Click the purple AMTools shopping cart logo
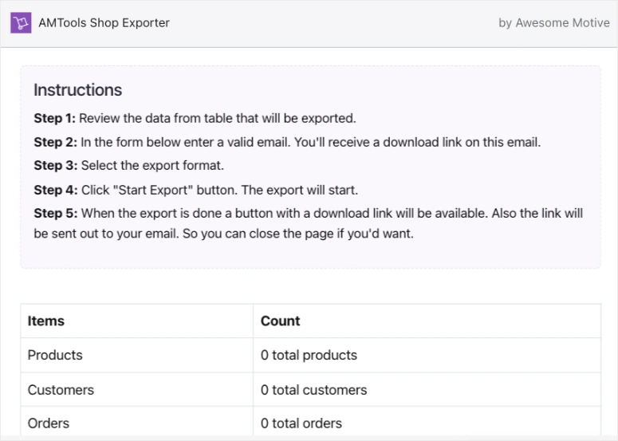Image resolution: width=618 pixels, height=441 pixels. pos(21,23)
